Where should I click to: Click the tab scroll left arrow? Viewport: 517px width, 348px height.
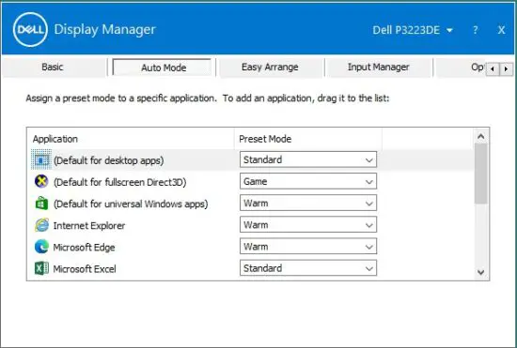(x=493, y=69)
